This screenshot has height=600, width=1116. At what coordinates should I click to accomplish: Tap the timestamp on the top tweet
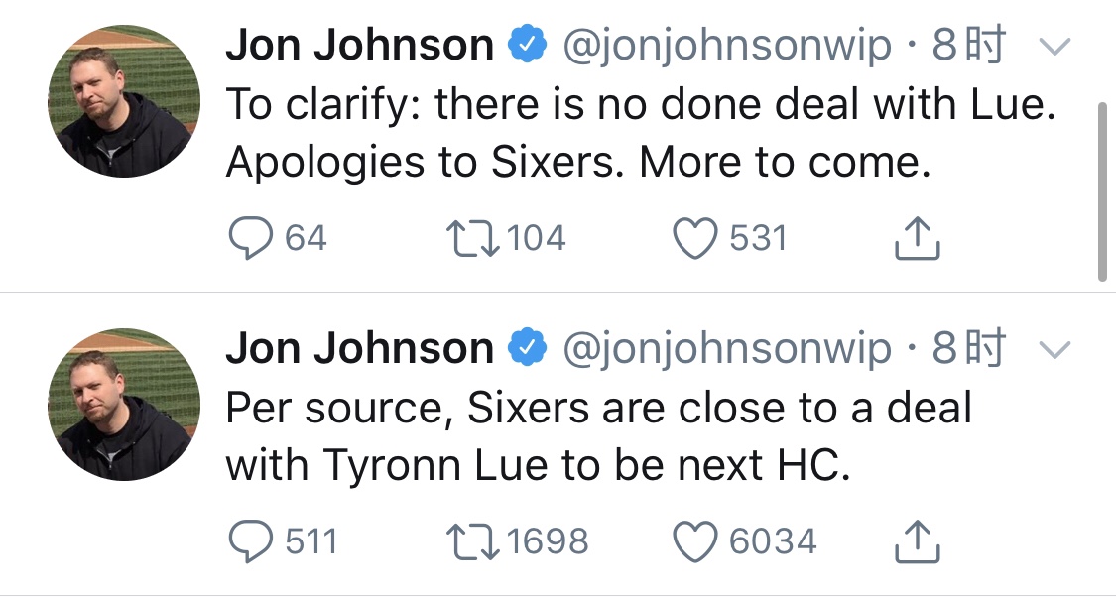tap(969, 46)
